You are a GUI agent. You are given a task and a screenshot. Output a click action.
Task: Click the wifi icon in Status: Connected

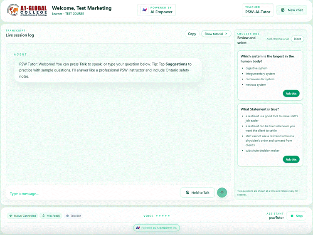(x=11, y=216)
